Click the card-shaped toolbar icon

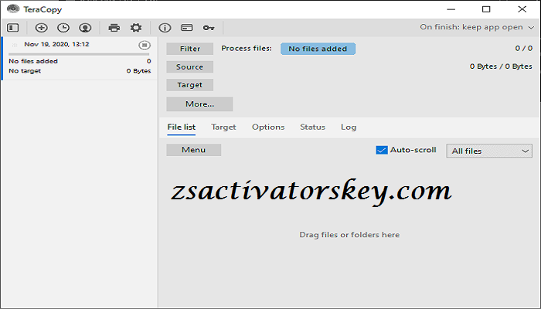coord(187,28)
